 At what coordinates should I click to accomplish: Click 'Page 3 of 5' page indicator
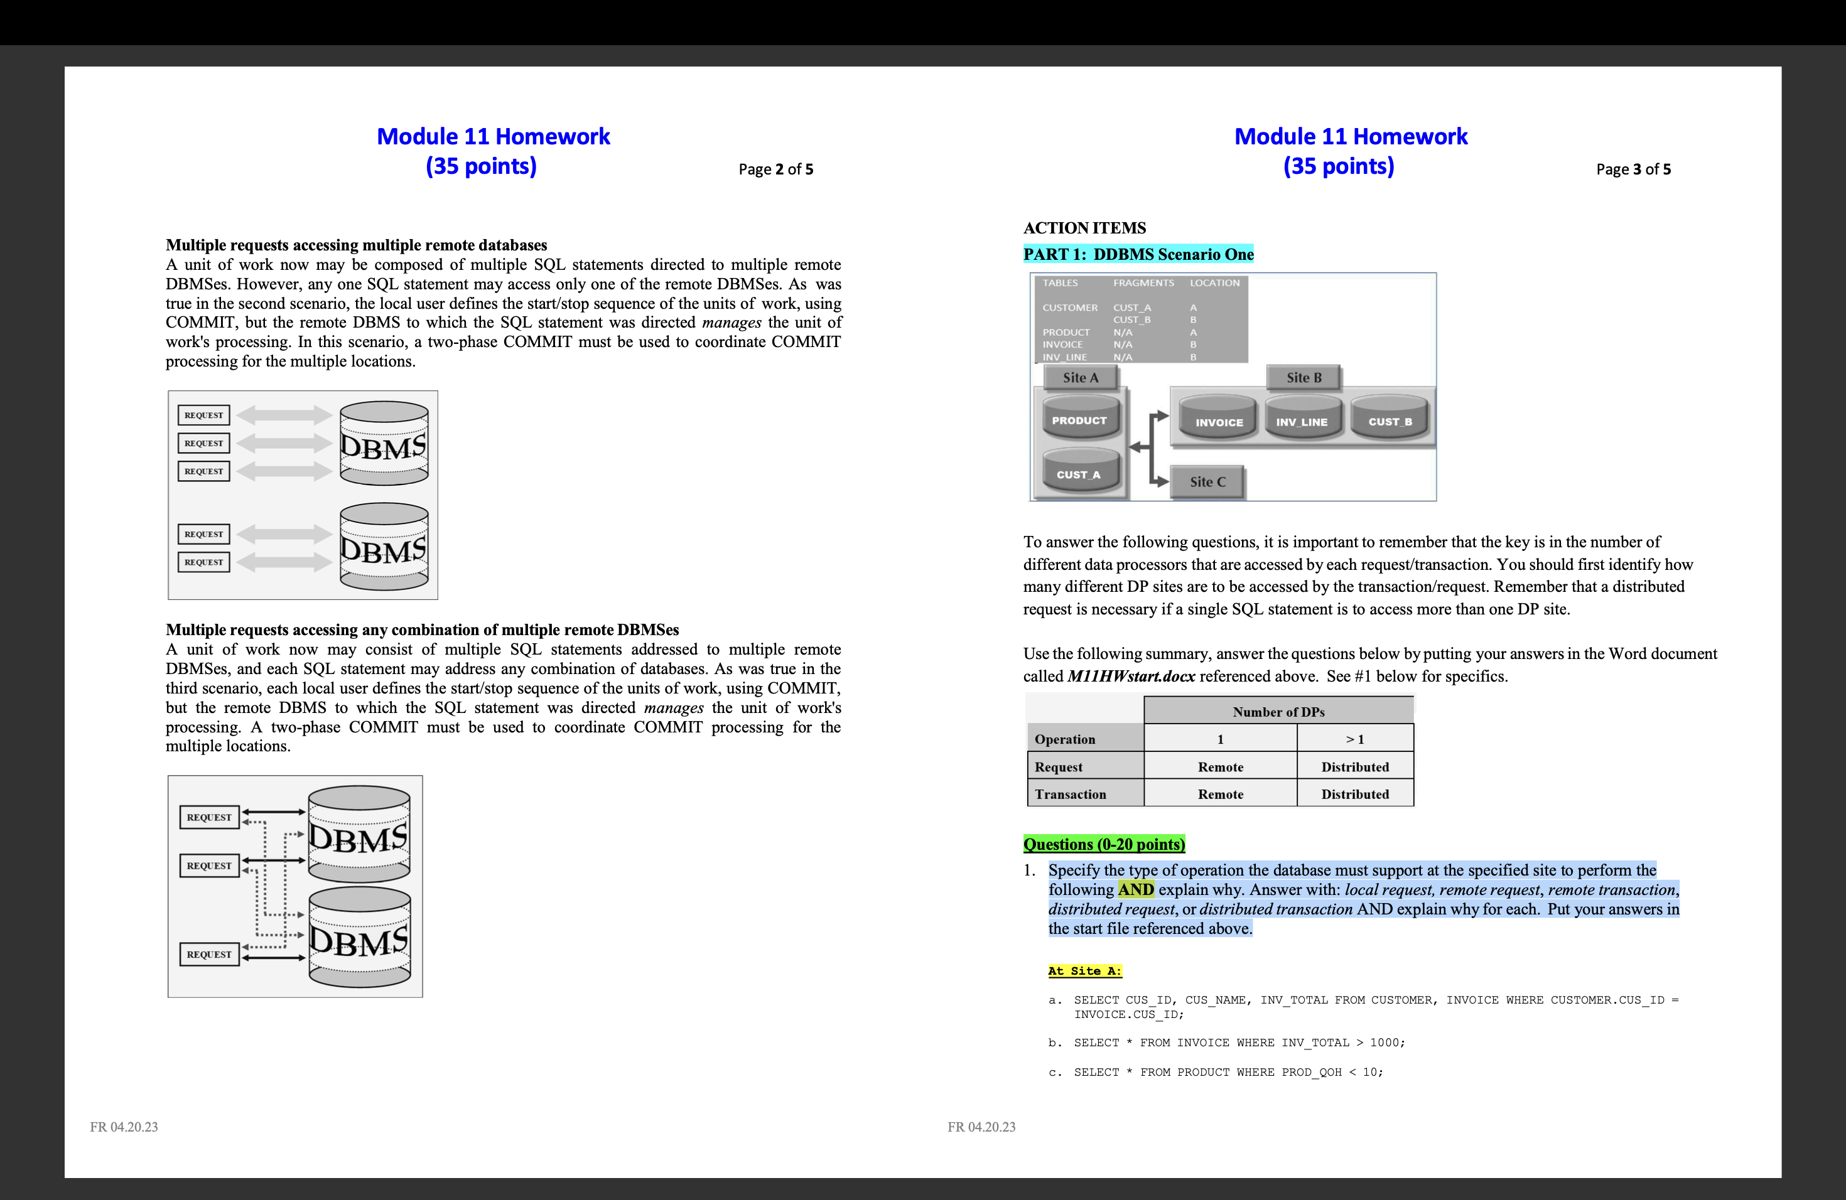(1633, 169)
